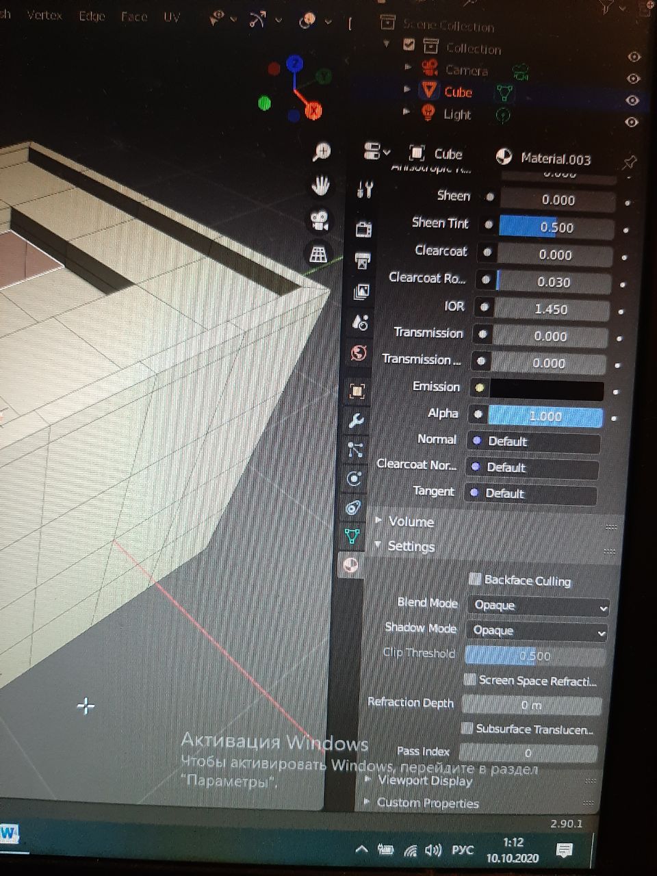The image size is (657, 876).
Task: Click the Cube object name in properties header
Action: [448, 154]
